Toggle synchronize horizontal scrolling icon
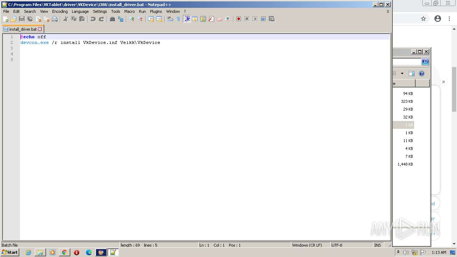457x257 pixels. pyautogui.click(x=159, y=19)
